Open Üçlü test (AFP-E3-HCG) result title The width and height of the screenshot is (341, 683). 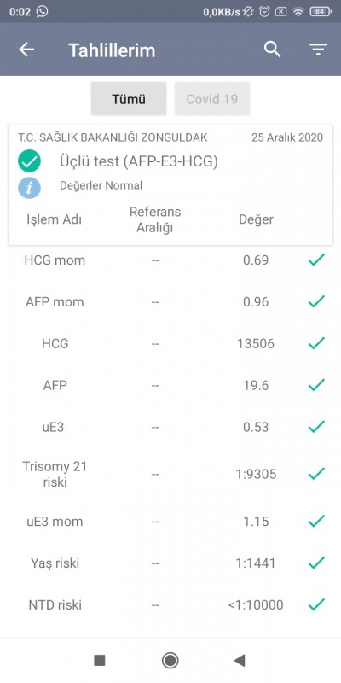click(139, 161)
